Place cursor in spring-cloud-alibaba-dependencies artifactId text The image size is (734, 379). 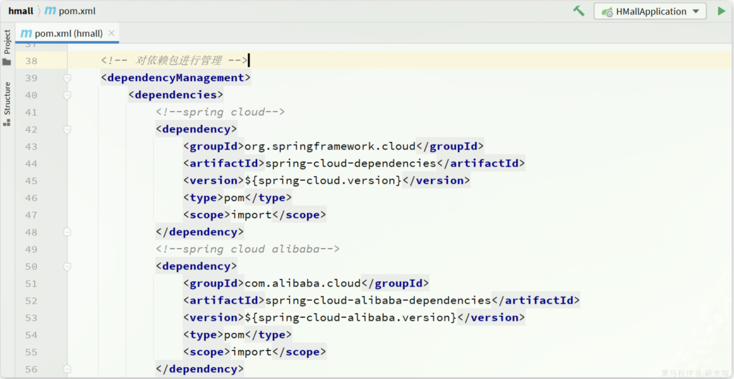(378, 301)
